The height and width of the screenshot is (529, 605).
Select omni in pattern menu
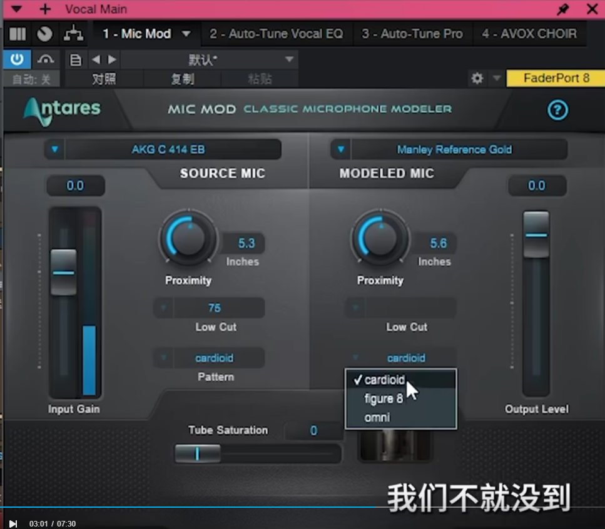point(401,418)
